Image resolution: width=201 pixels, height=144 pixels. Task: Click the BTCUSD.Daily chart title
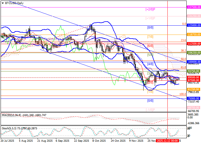14,3
